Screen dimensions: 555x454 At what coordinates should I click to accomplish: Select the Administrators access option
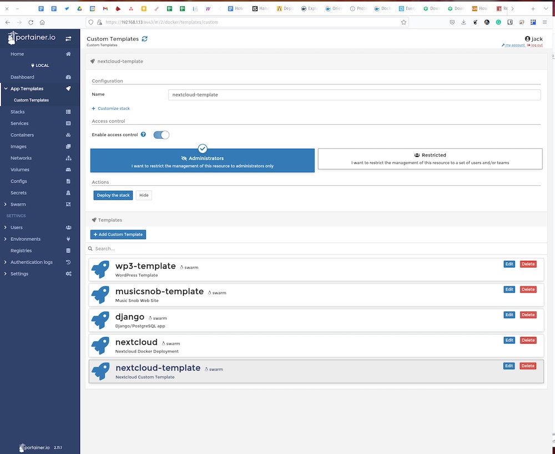[x=202, y=158]
